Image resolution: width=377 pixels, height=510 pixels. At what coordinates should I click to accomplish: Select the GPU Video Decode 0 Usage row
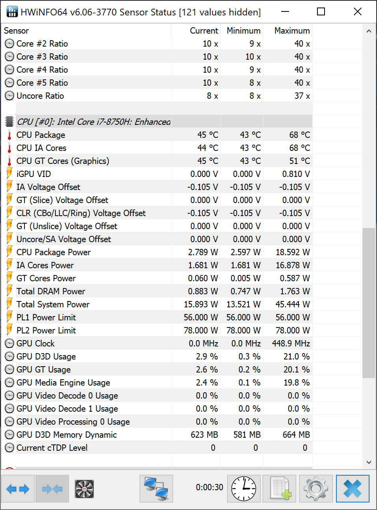coord(157,395)
